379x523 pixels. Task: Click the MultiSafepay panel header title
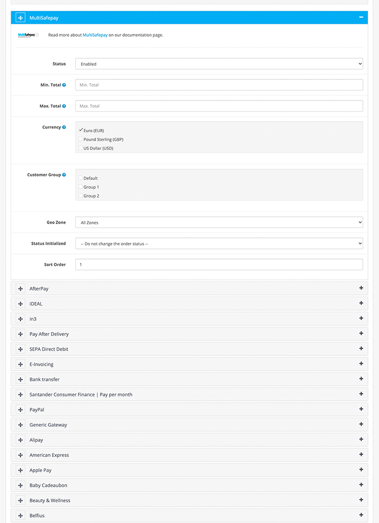click(x=44, y=18)
